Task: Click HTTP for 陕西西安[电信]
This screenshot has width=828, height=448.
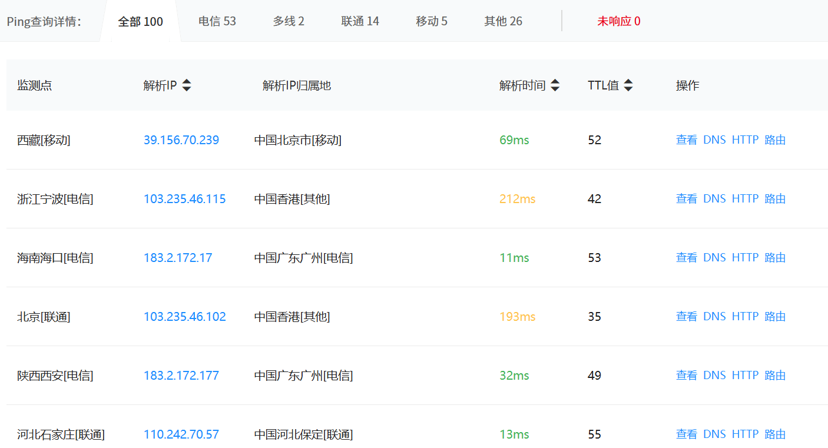Action: coord(745,376)
